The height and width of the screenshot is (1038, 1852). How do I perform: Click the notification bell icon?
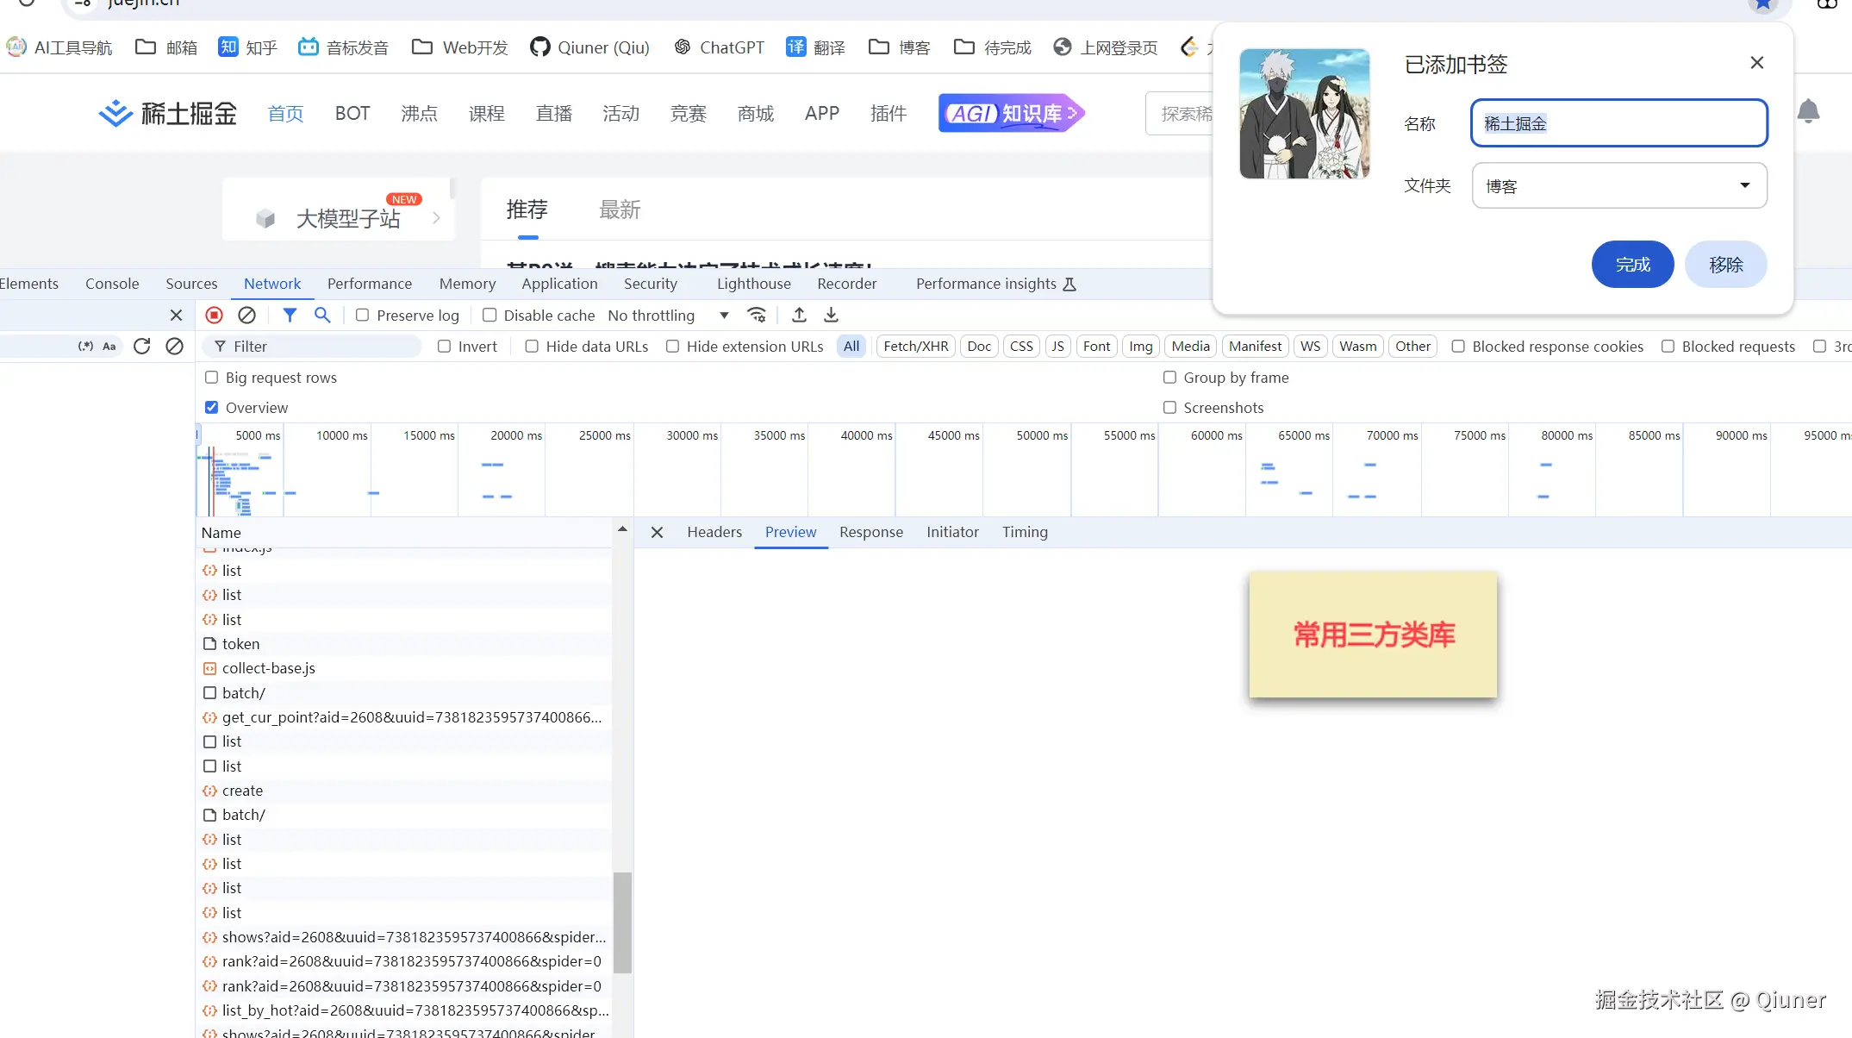point(1808,112)
